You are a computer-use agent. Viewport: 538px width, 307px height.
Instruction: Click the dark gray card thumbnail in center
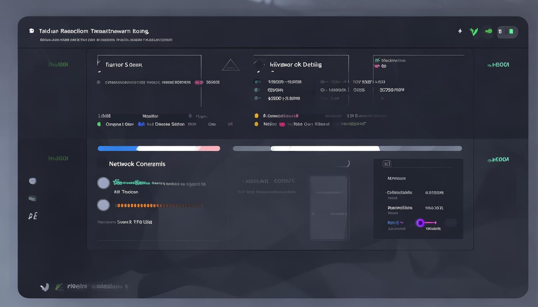click(329, 208)
